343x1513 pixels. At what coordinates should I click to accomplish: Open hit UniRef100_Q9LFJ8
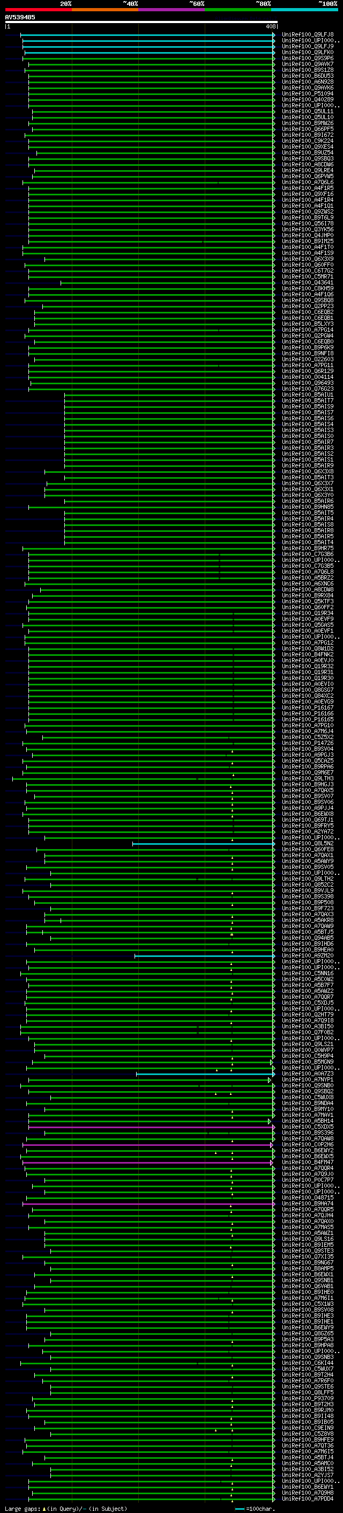[308, 35]
